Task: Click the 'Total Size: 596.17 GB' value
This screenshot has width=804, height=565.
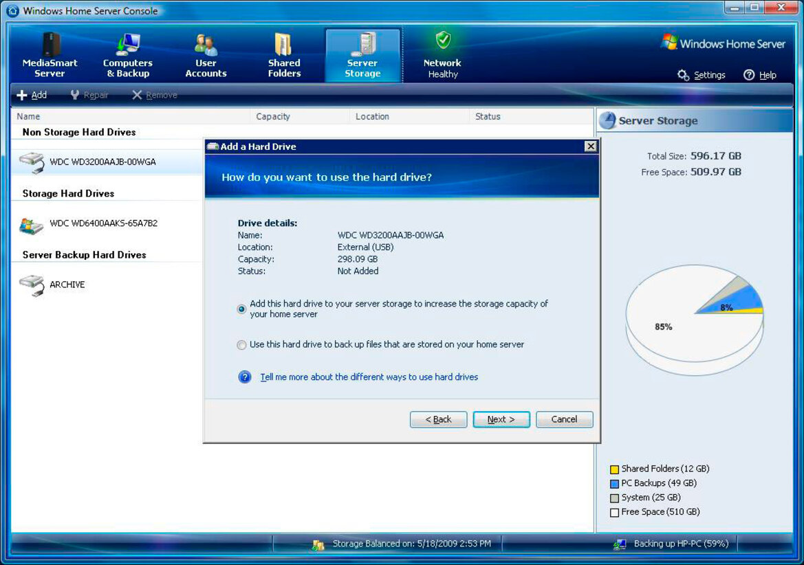Action: click(716, 156)
